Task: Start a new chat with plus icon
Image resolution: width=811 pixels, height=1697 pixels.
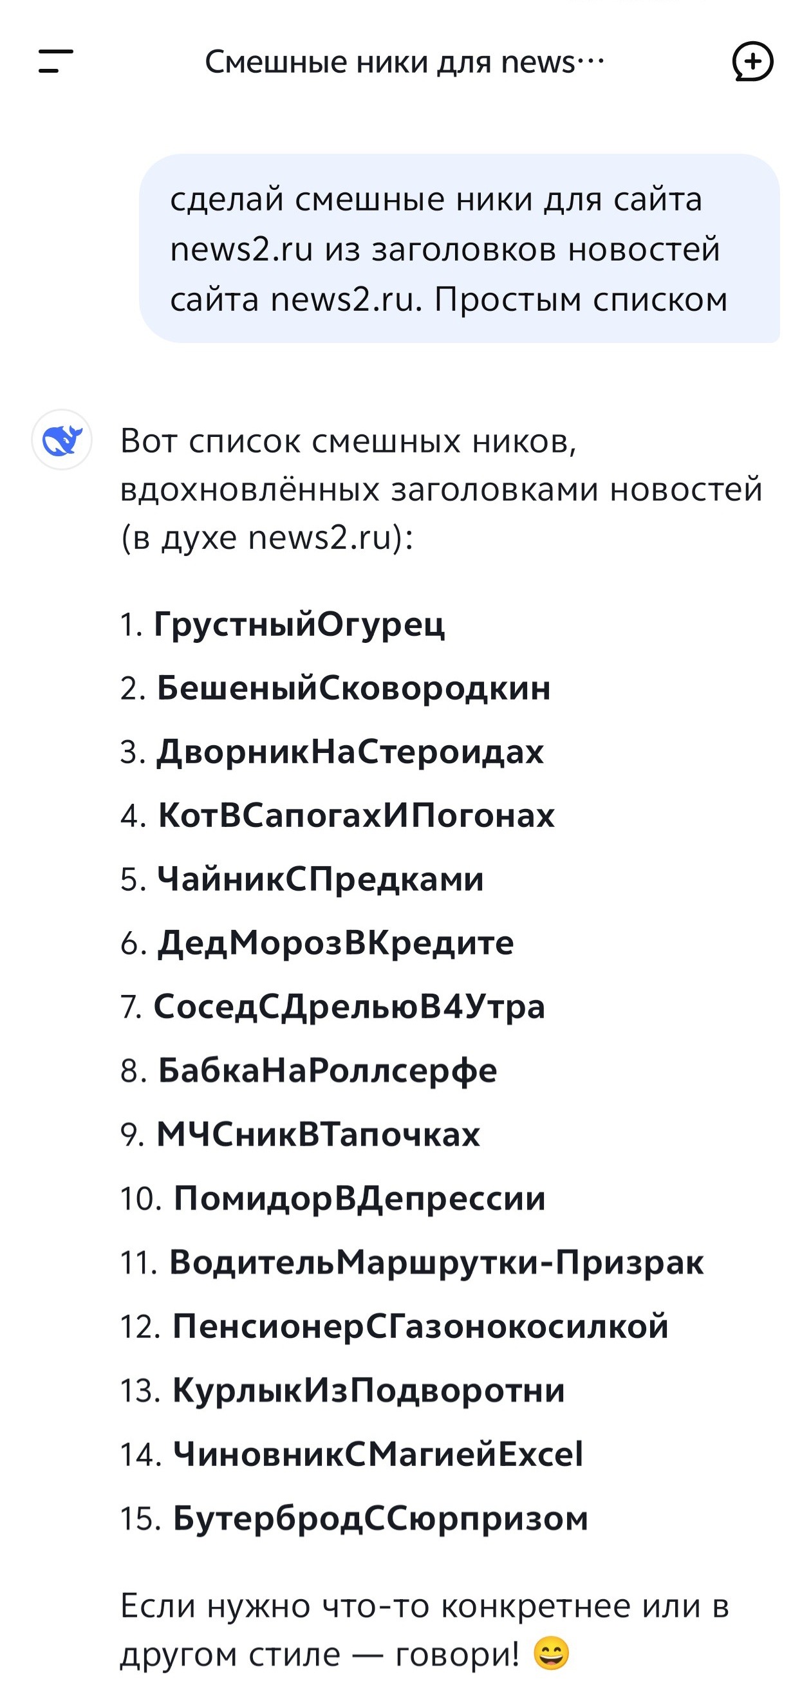Action: (x=752, y=61)
